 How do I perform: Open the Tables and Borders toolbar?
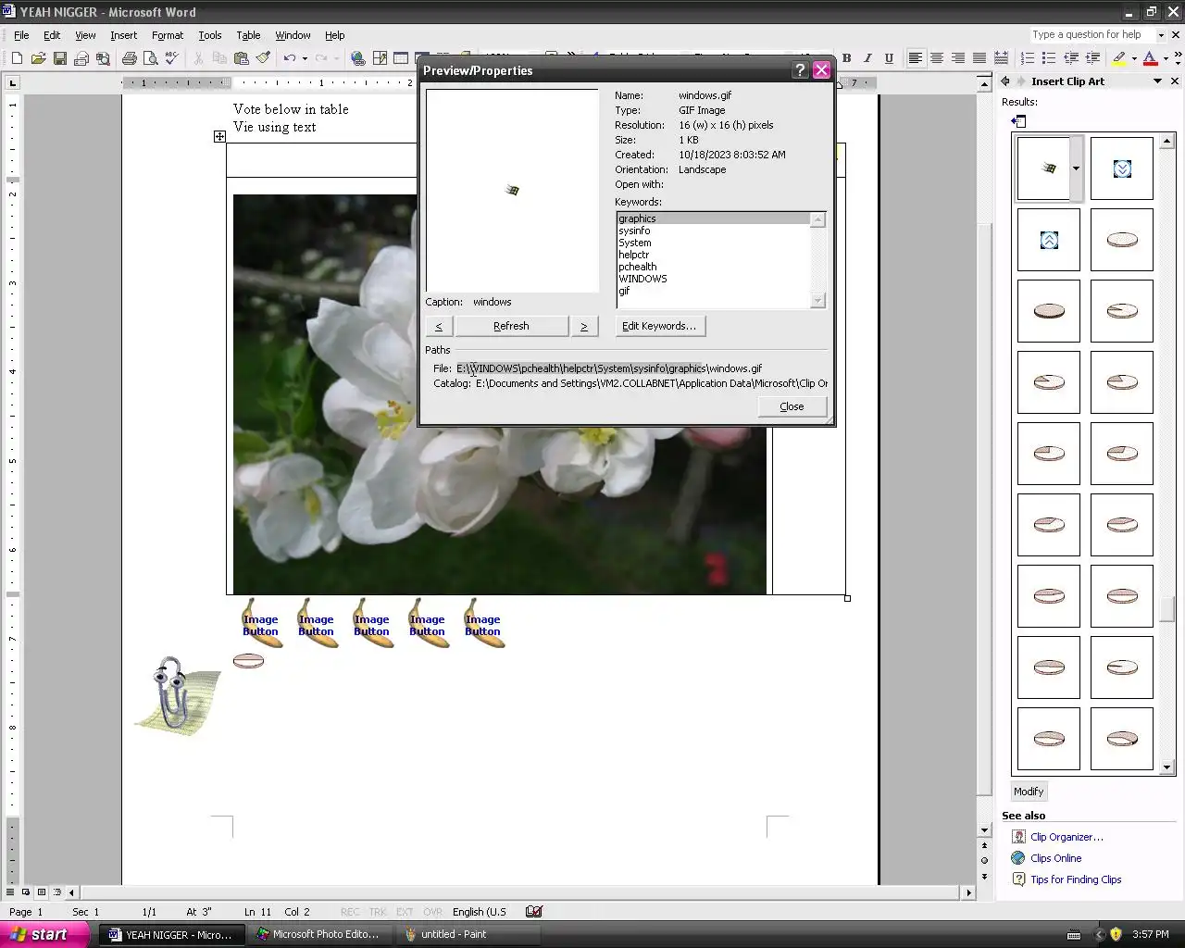(x=380, y=58)
